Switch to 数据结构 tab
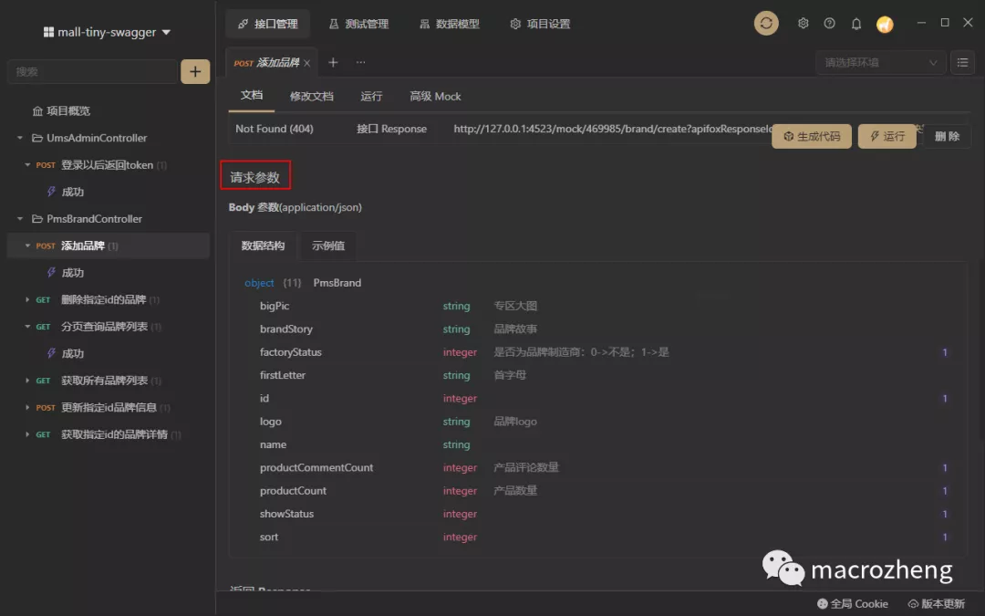Viewport: 985px width, 616px height. pyautogui.click(x=263, y=245)
